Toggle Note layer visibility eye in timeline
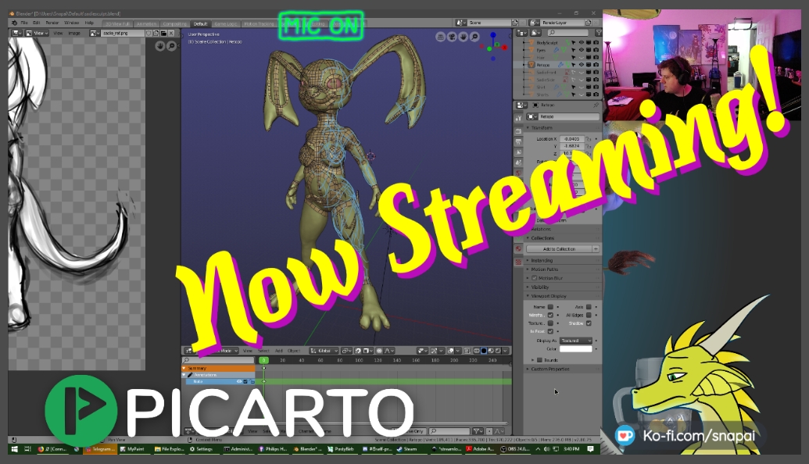Viewport: 809px width, 464px height. point(239,381)
